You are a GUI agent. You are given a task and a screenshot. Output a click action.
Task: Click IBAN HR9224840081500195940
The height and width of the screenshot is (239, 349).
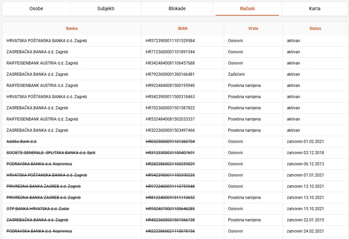point(170,86)
